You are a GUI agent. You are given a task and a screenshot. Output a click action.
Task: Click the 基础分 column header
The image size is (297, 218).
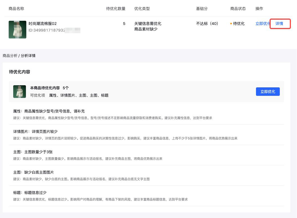point(202,9)
